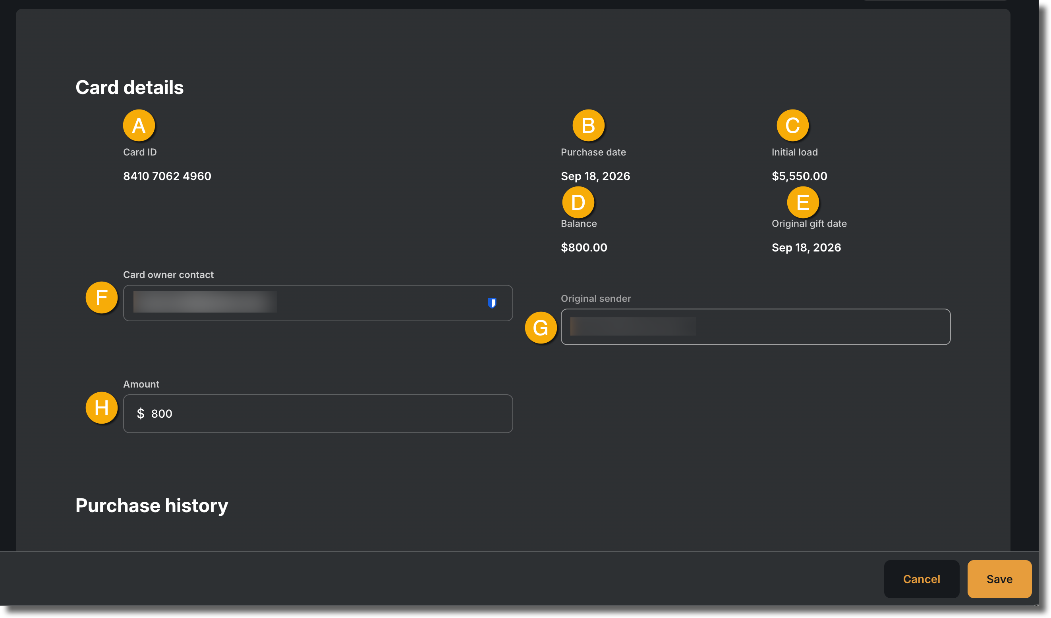Click the orange H marker badge
Viewport: 1051px width, 618px height.
101,408
